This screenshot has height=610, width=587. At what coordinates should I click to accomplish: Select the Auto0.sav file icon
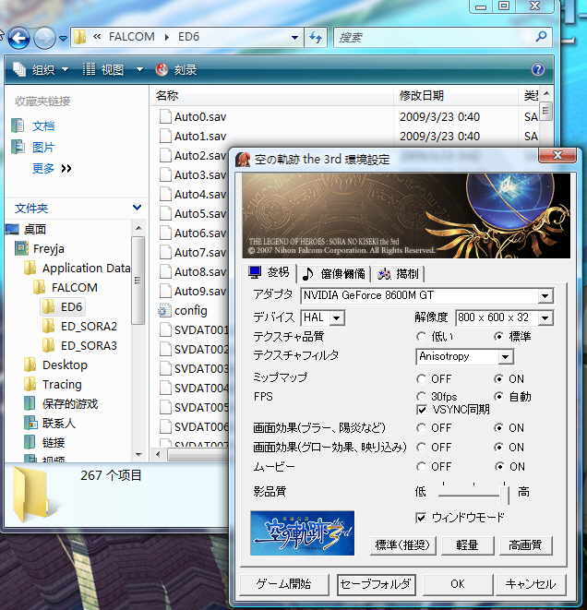[165, 116]
